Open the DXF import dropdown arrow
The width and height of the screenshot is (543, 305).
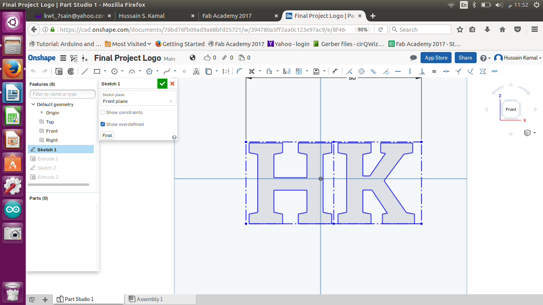[x=324, y=71]
